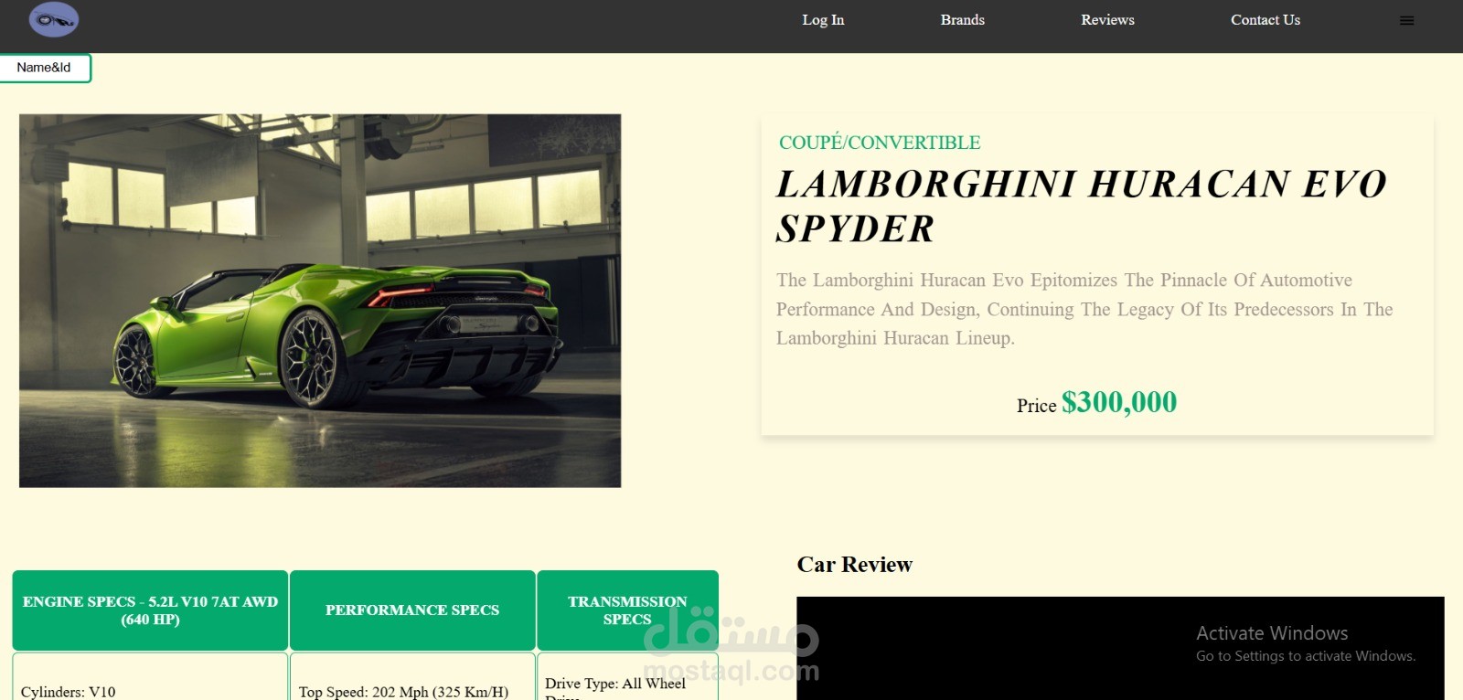Select the Transmission Specs header cell
This screenshot has height=700, width=1463.
[627, 610]
